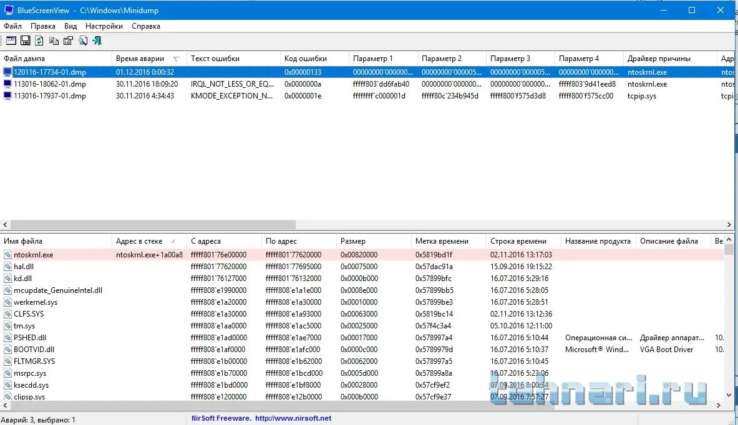Open the Properties toolbar icon
Viewport: 738px width, 425px height.
(x=68, y=41)
